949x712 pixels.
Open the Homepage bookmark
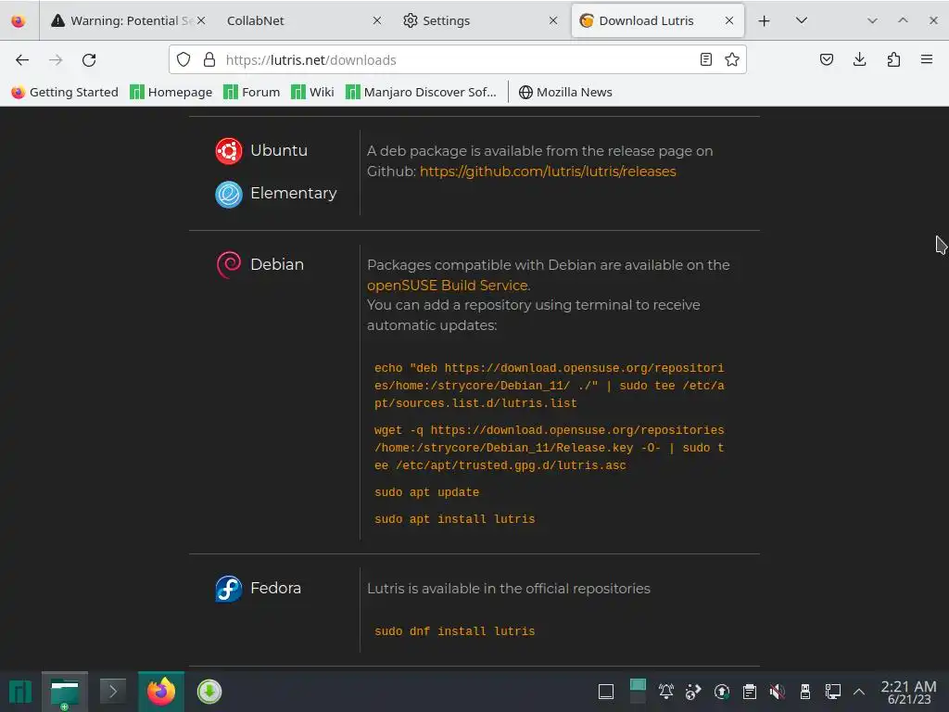coord(171,92)
